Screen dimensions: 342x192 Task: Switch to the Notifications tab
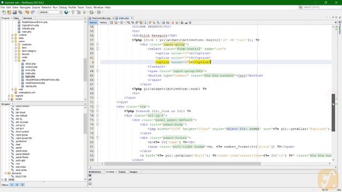(x=95, y=172)
